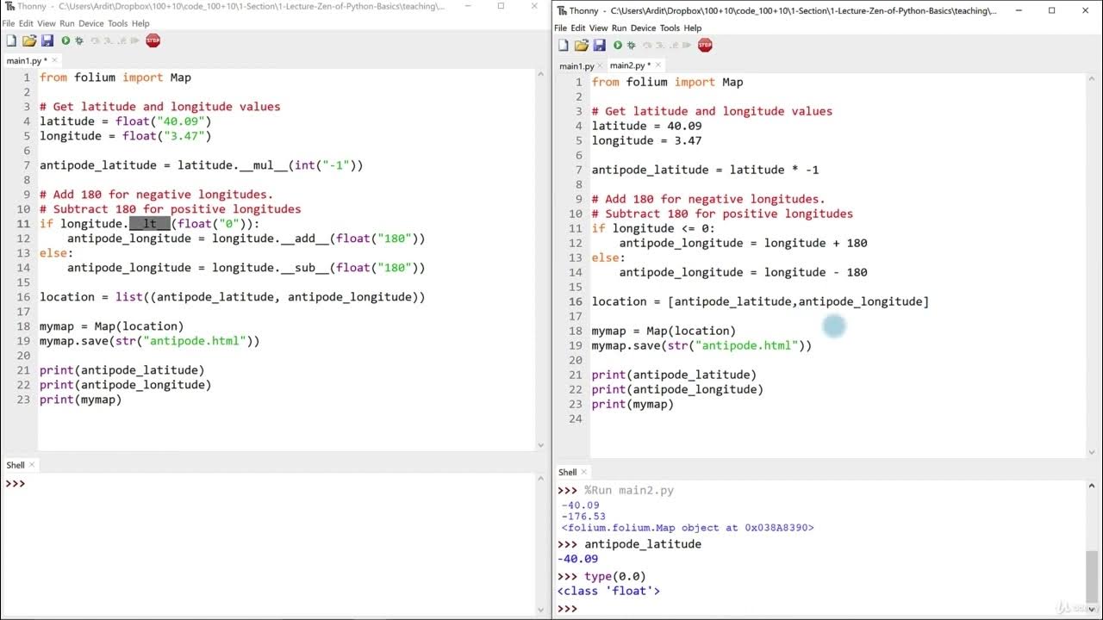Viewport: 1103px width, 620px height.
Task: Close main1.py tab in left window
Action: tap(55, 60)
